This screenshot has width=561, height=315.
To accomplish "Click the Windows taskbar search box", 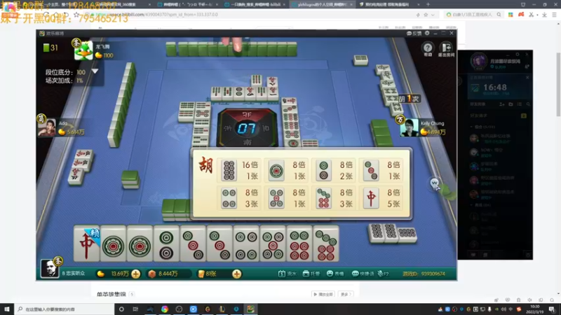I will [x=65, y=309].
